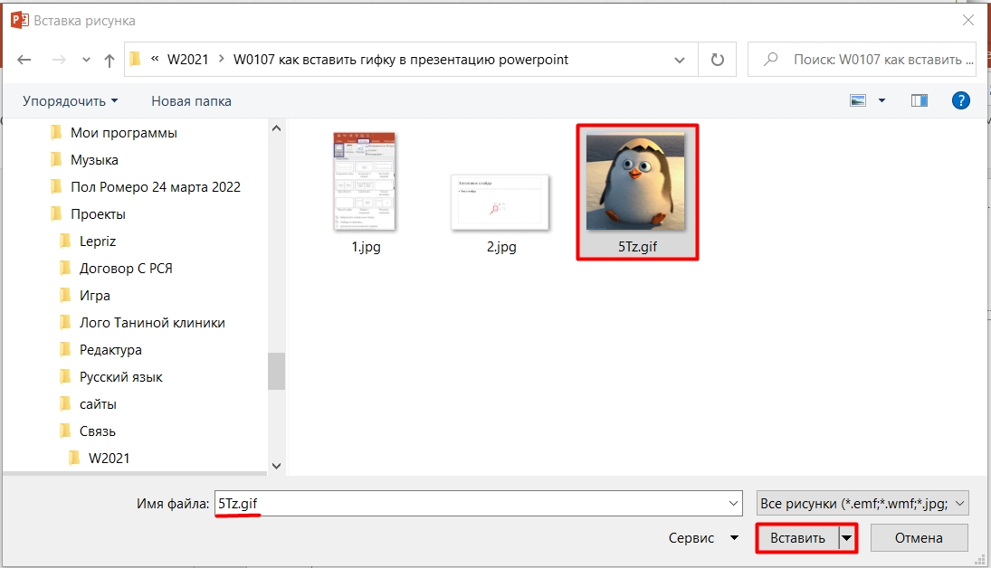
Task: Click the 1.jpg file name label
Action: [366, 247]
